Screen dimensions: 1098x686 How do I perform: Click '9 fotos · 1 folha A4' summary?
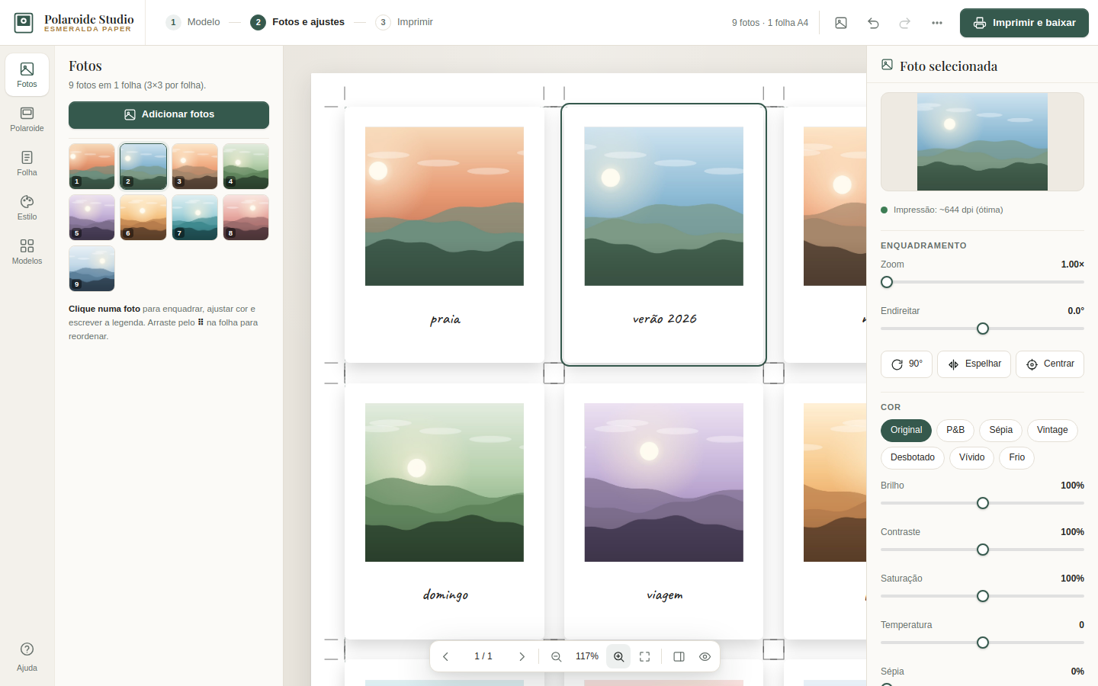pyautogui.click(x=770, y=23)
